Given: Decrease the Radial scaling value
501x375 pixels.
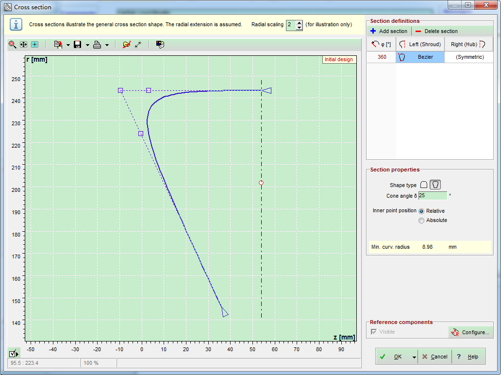Looking at the screenshot, I should tap(299, 28).
